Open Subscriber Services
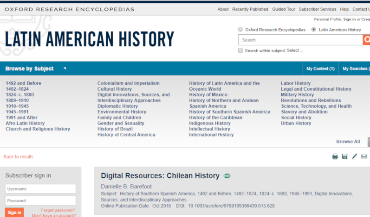 tap(318, 9)
